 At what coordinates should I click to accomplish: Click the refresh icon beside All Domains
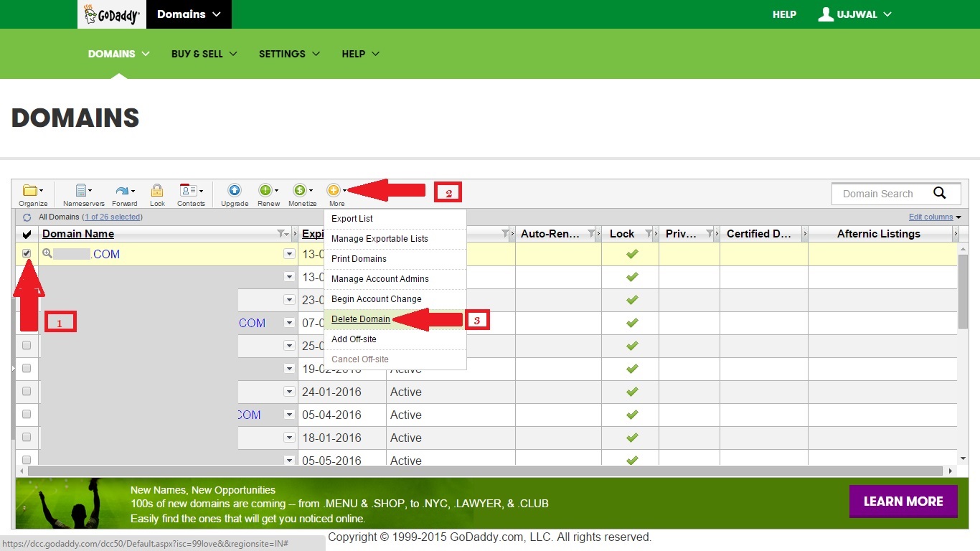[x=27, y=217]
